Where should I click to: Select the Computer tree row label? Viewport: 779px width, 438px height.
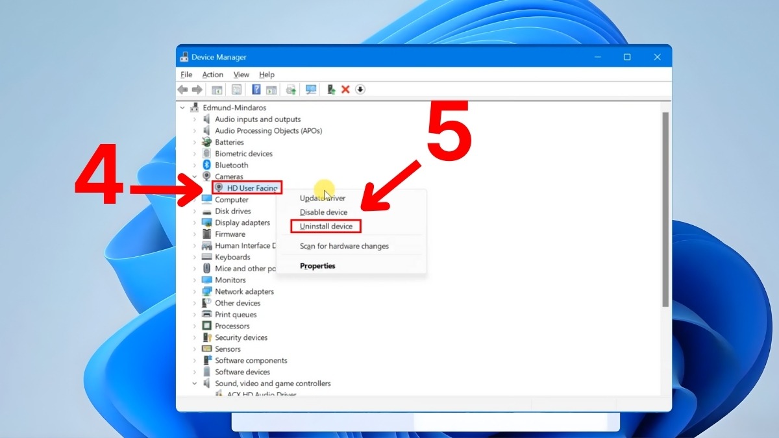[232, 200]
